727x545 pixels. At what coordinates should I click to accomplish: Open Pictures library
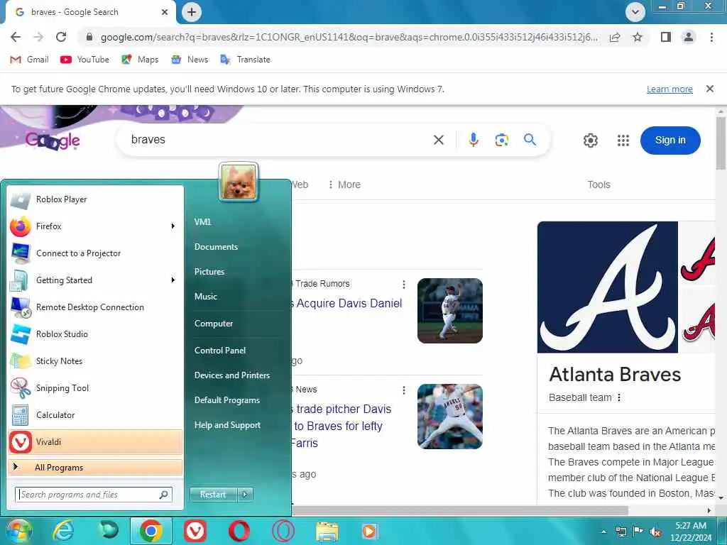(x=209, y=272)
